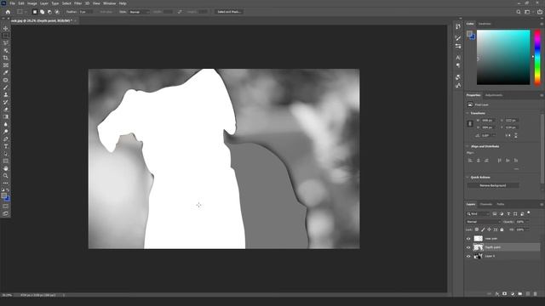Select the Gradient tool
545x306 pixels.
(6, 117)
